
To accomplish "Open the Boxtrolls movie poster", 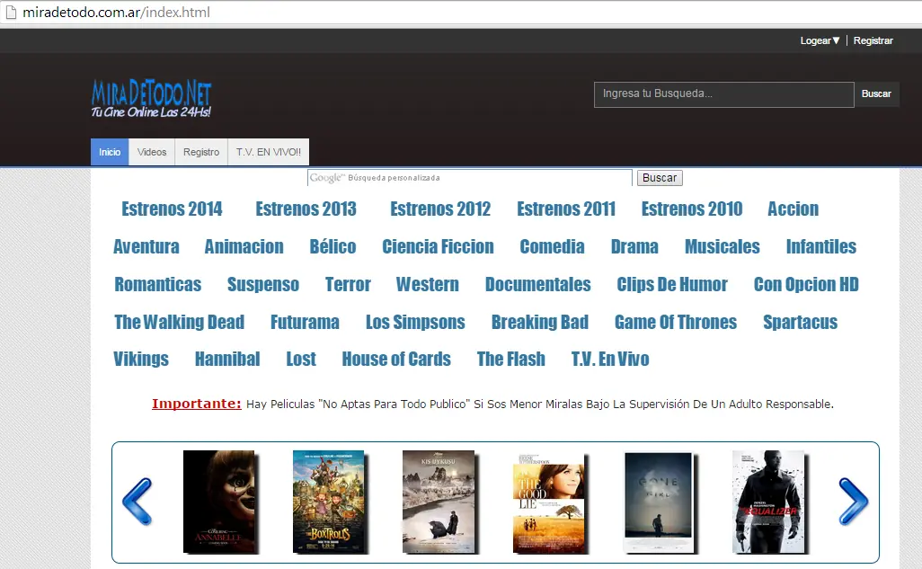I will [330, 502].
